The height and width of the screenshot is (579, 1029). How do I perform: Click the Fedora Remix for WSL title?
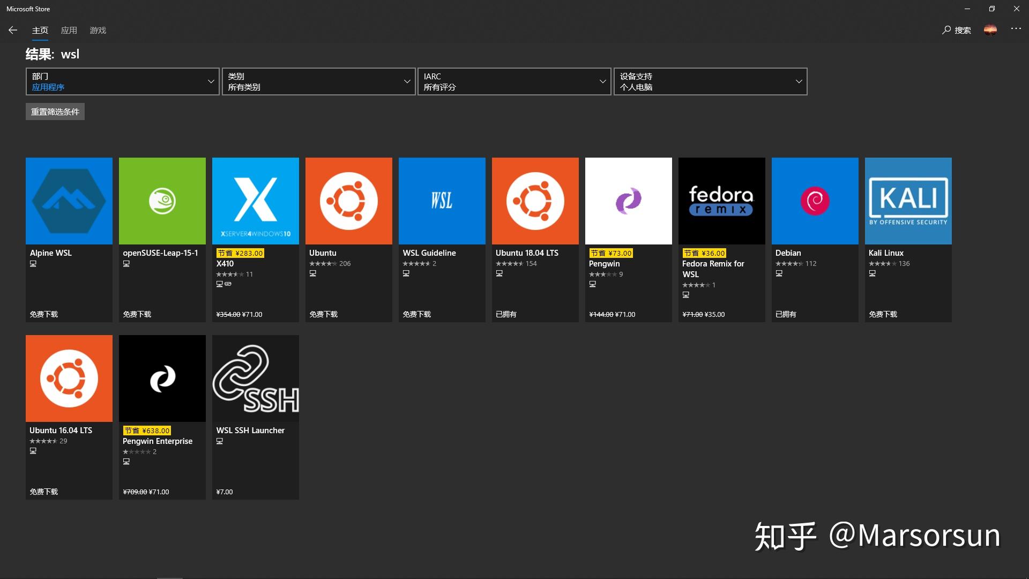point(713,269)
